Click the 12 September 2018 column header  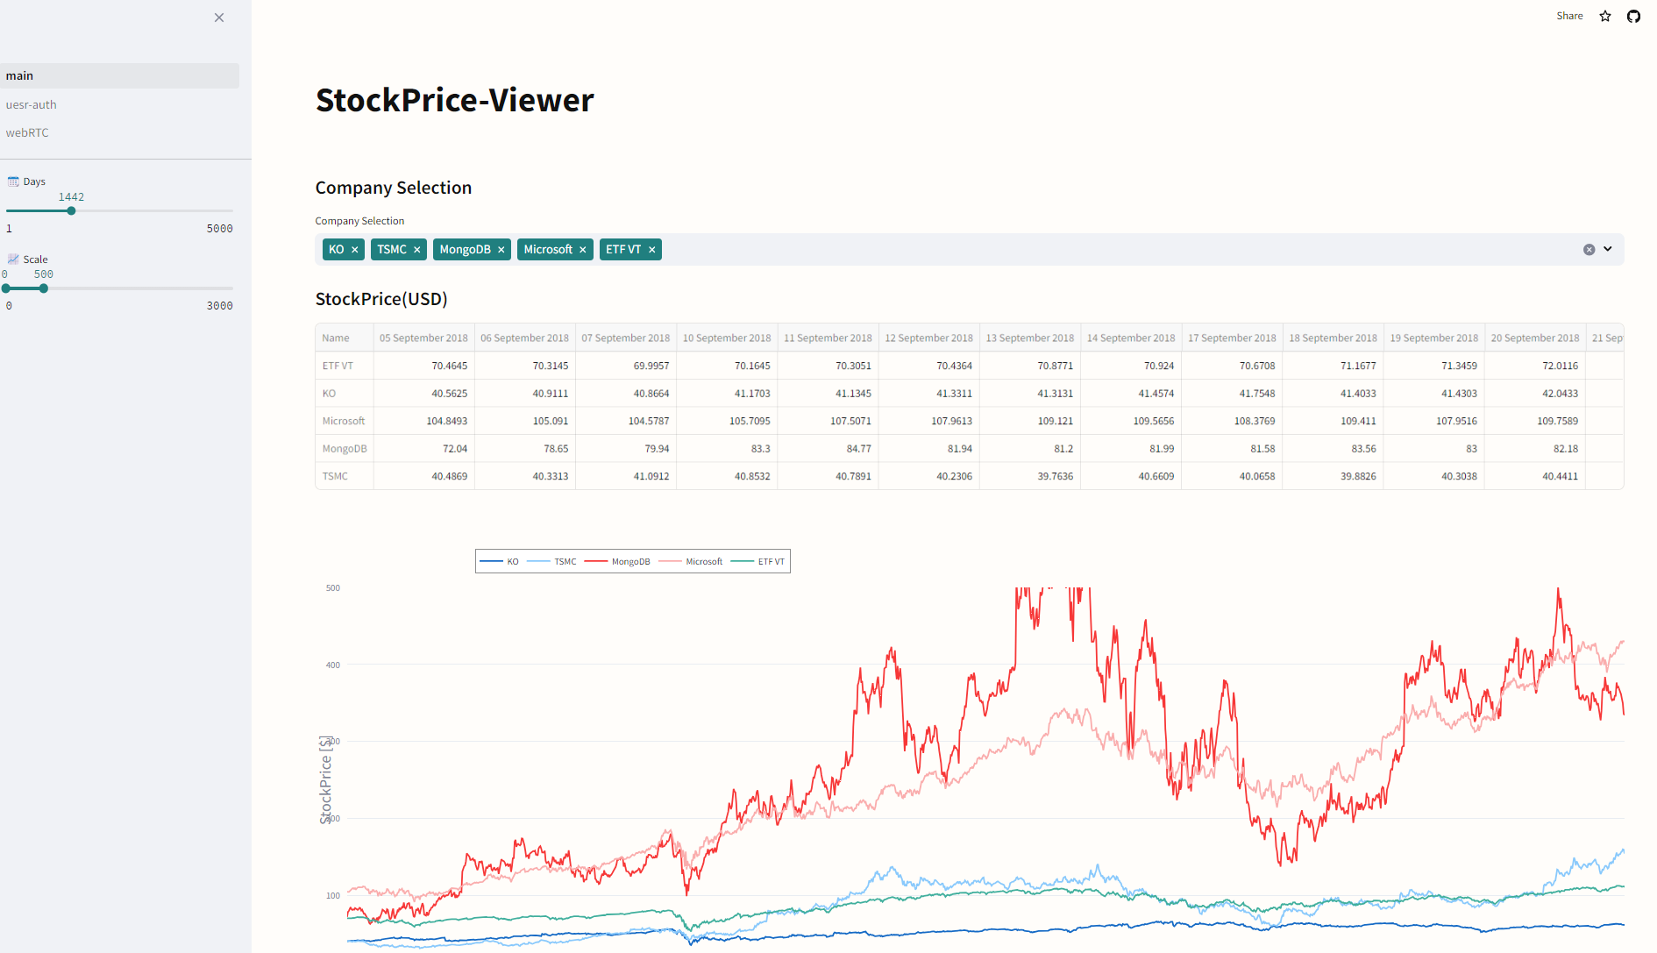[x=928, y=338]
